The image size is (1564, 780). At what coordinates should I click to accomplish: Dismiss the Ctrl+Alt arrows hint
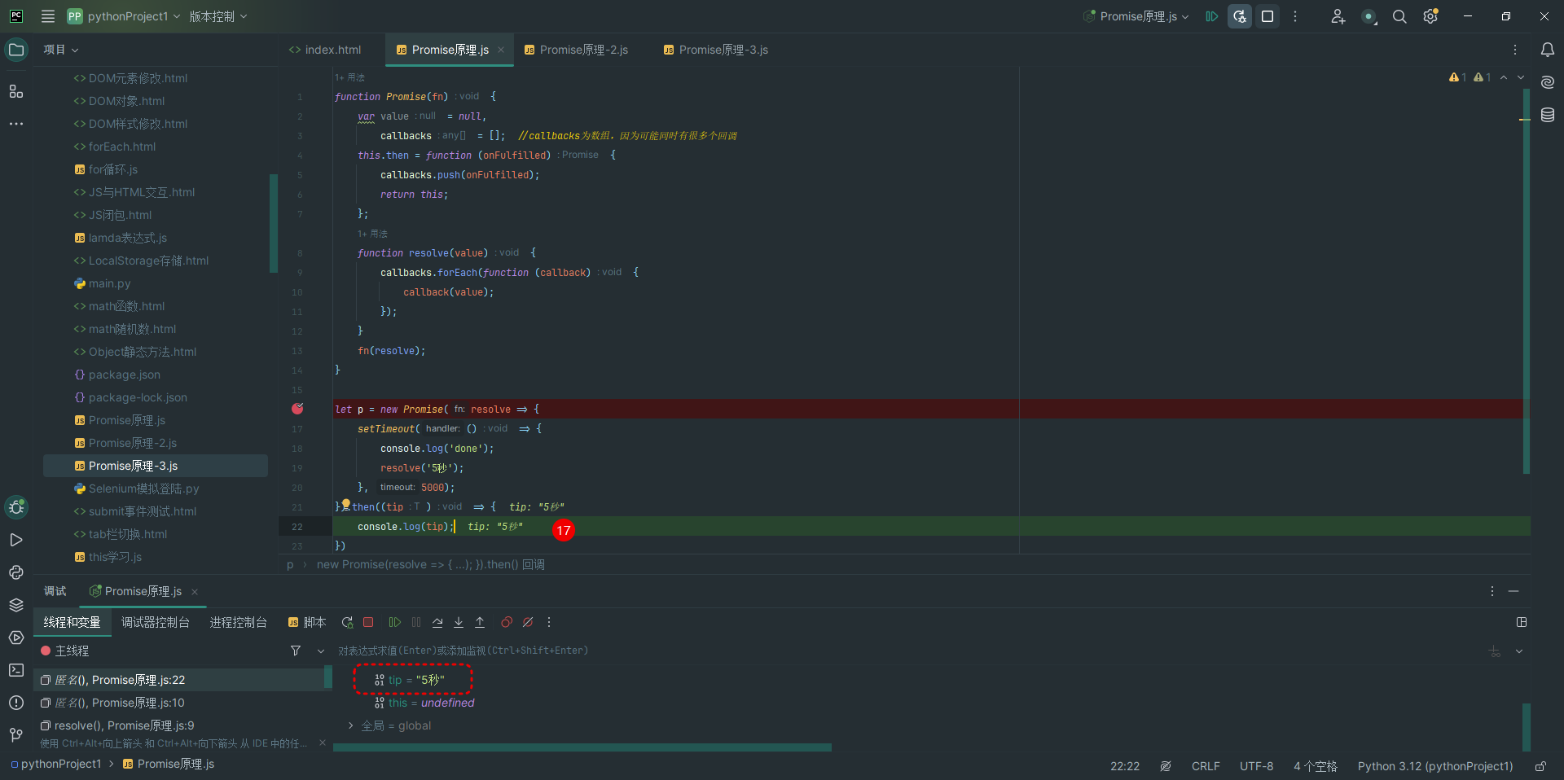(323, 743)
